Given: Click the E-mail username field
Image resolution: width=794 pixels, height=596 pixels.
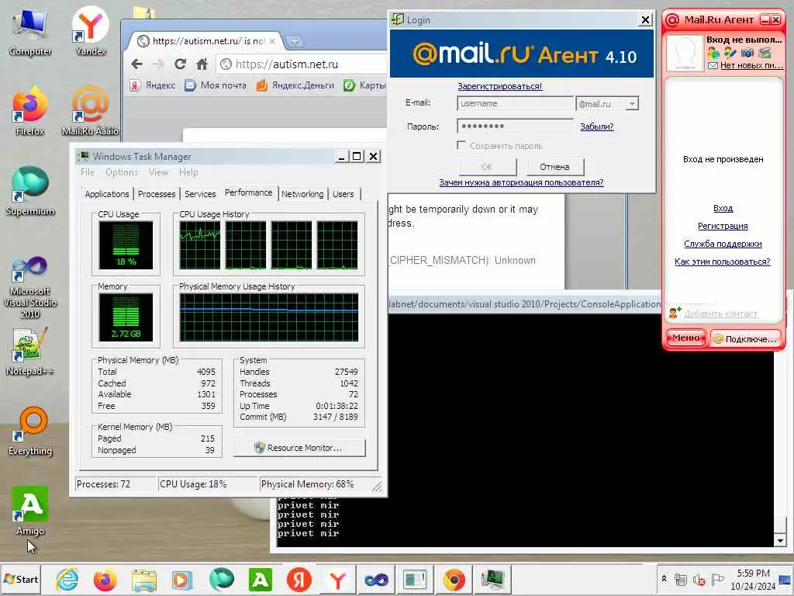Looking at the screenshot, I should [x=515, y=103].
